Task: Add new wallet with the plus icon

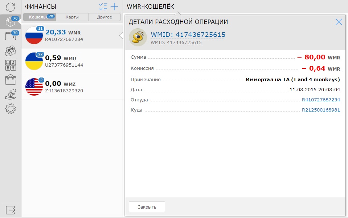Action: click(x=115, y=7)
